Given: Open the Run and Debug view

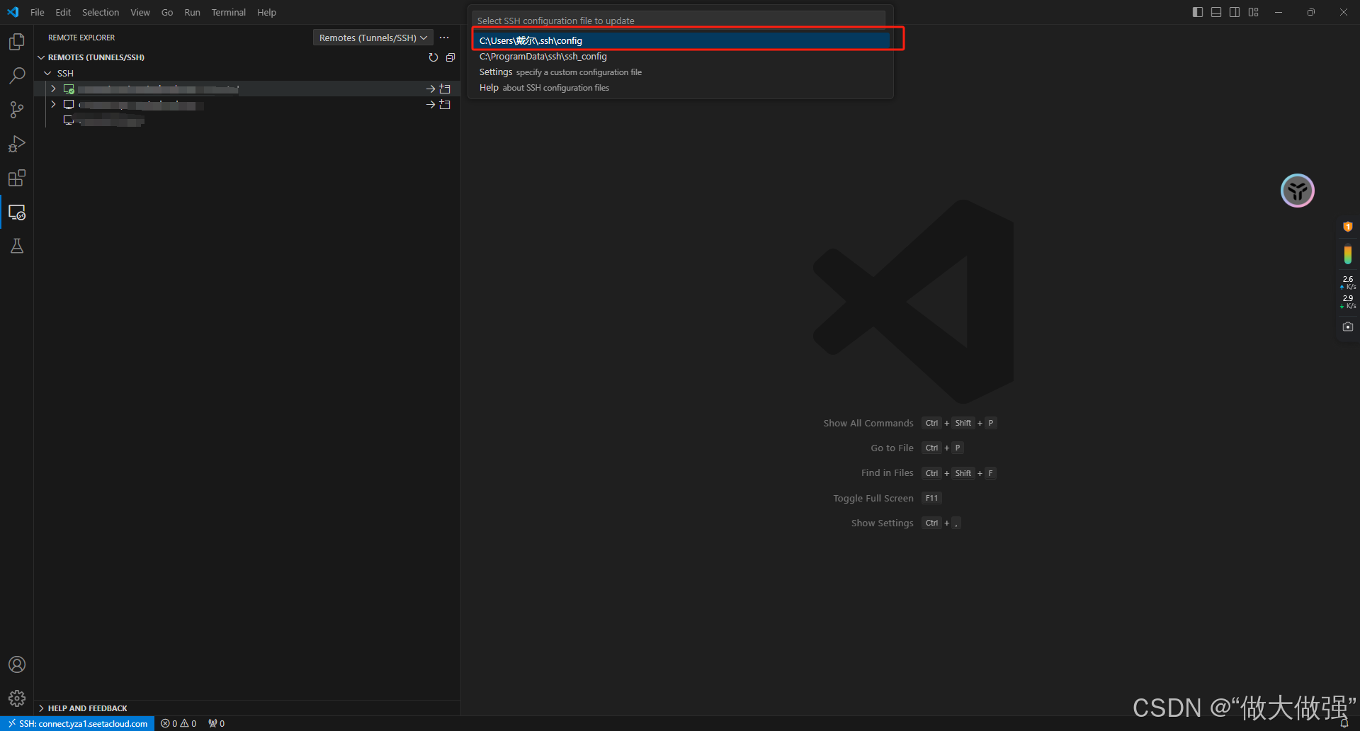Looking at the screenshot, I should click(x=17, y=144).
